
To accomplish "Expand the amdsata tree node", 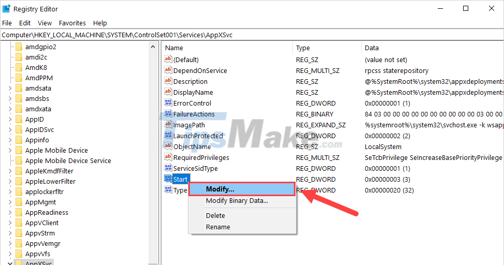I will point(10,88).
